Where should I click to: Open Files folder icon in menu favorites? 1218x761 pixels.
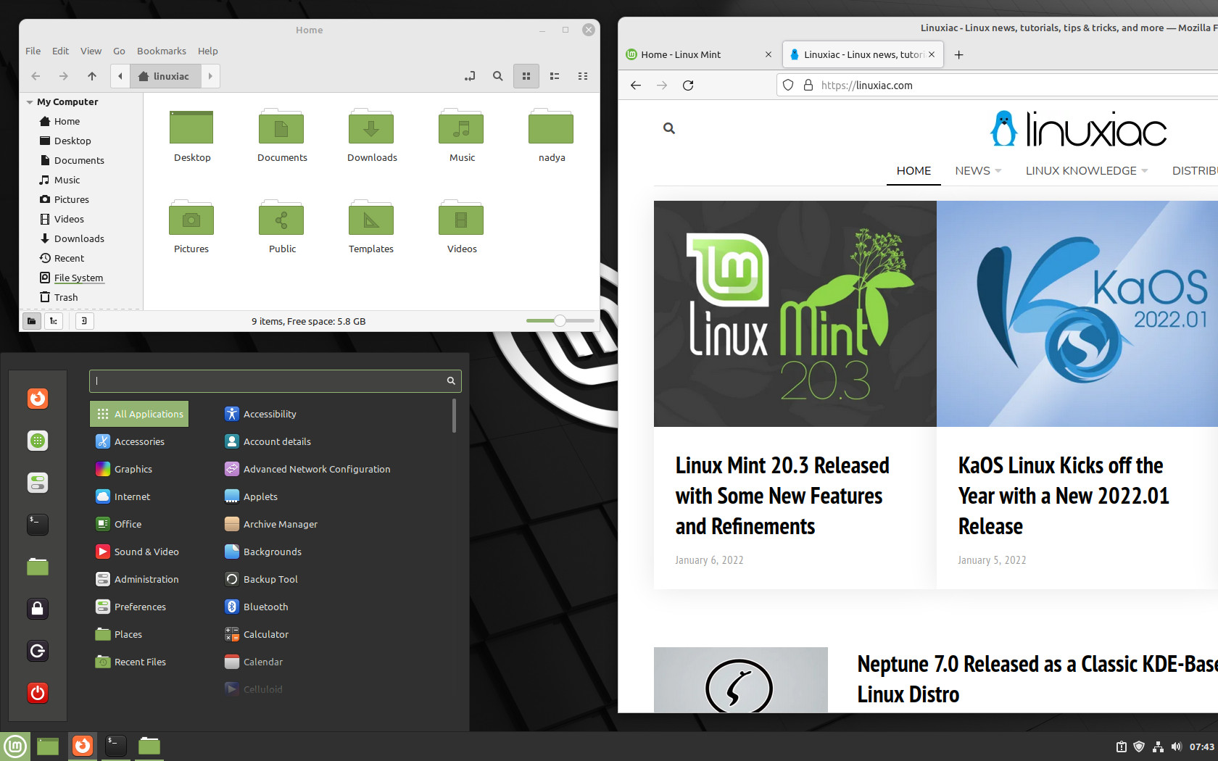[x=38, y=567]
